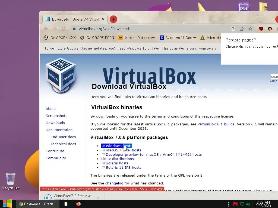Open the Linux distributions link
The width and height of the screenshot is (278, 208).
coord(118,159)
